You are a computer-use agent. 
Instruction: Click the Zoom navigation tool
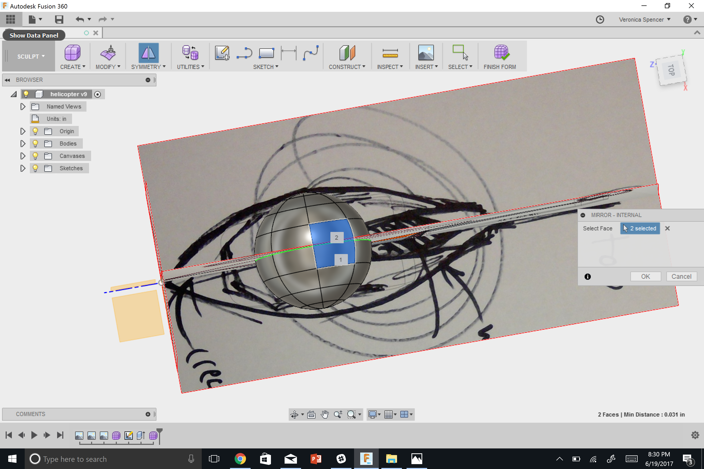pos(338,414)
